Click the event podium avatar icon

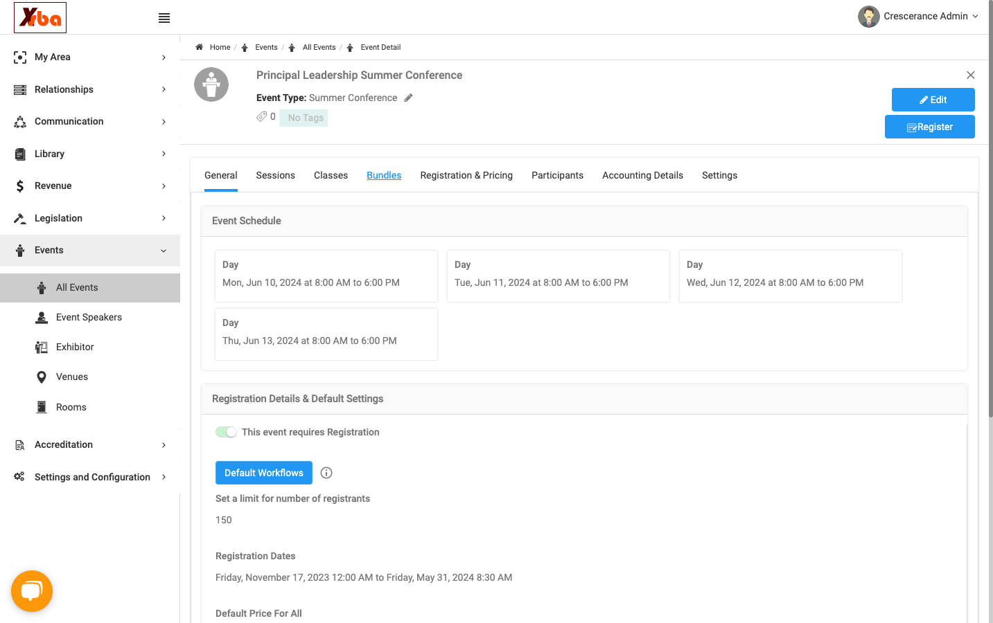pos(211,84)
